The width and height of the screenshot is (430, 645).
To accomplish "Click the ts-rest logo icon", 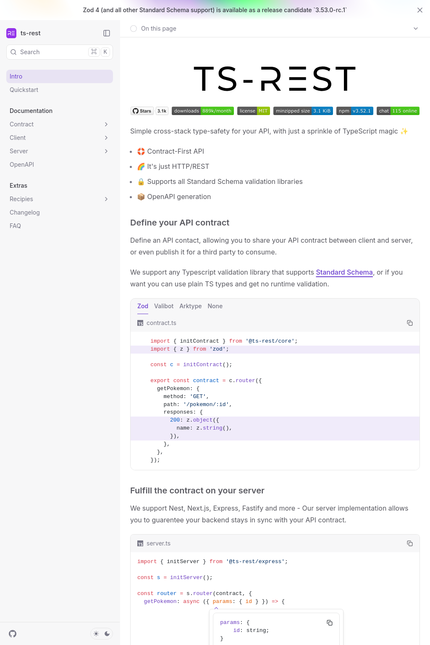I will point(11,33).
